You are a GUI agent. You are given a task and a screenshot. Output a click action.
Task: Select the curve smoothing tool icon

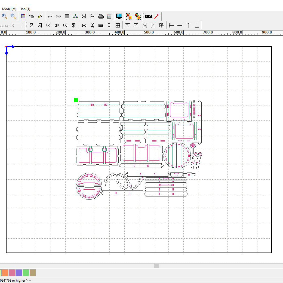pos(50,16)
